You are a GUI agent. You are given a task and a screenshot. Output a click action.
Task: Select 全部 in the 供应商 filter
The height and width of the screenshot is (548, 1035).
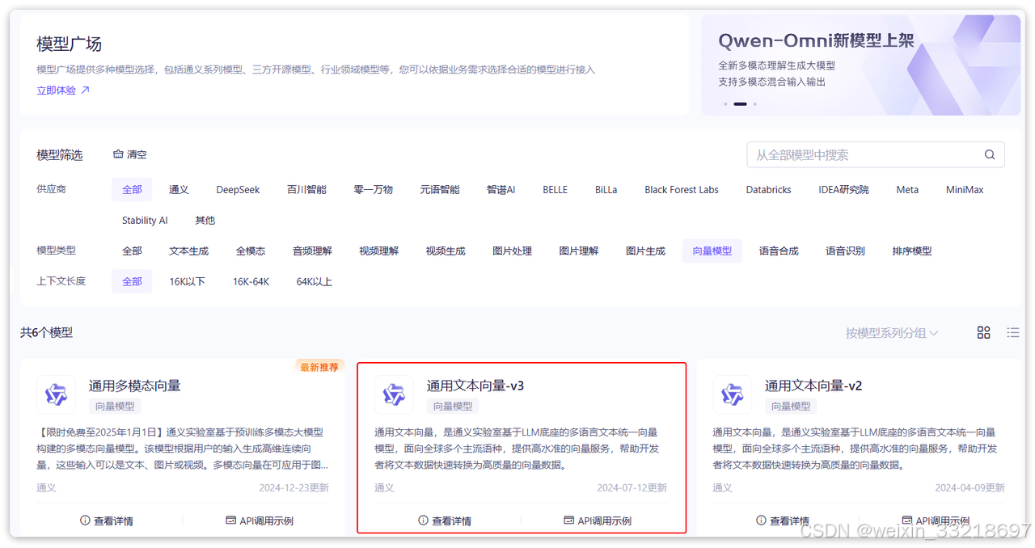pos(132,189)
